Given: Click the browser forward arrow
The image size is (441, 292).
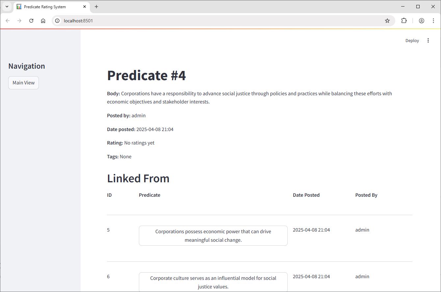Looking at the screenshot, I should tap(19, 21).
